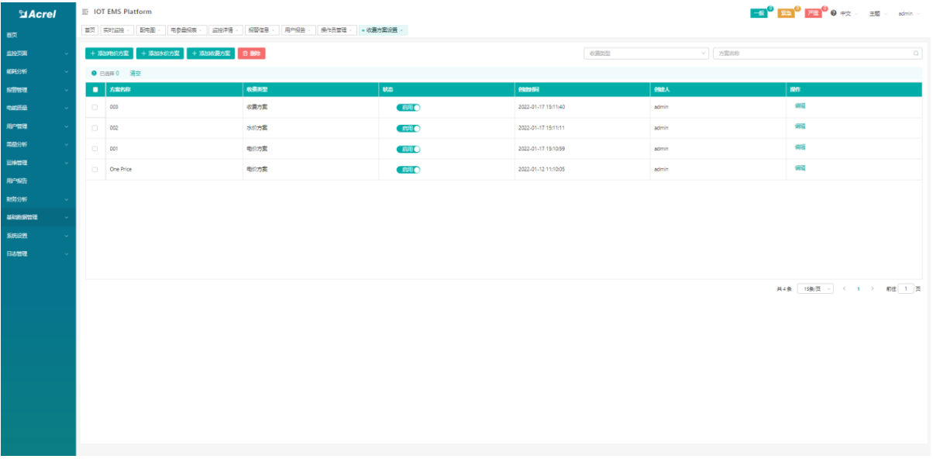
Task: Click the help question mark icon
Action: 833,14
